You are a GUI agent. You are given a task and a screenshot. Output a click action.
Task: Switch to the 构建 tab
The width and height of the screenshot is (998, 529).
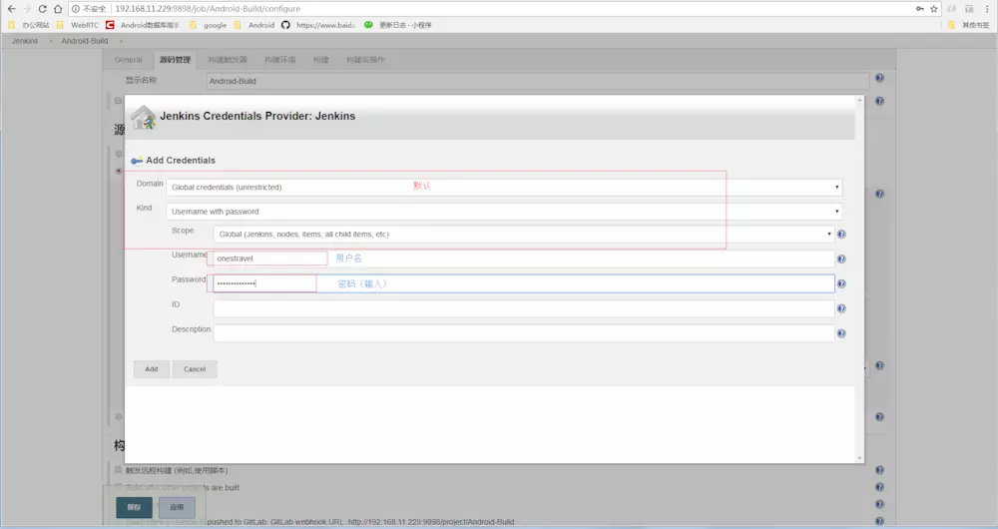320,60
